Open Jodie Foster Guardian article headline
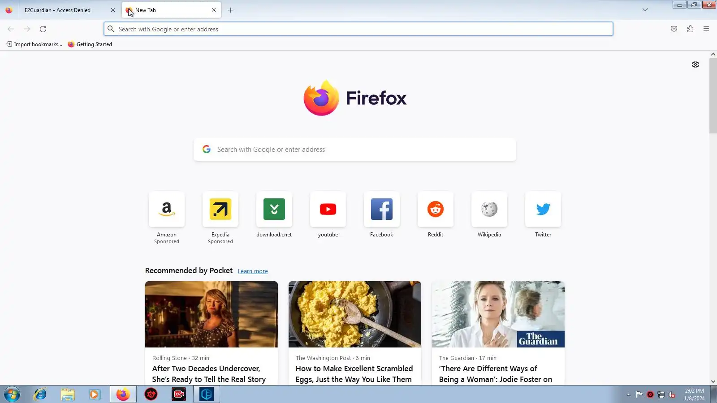 pyautogui.click(x=496, y=374)
